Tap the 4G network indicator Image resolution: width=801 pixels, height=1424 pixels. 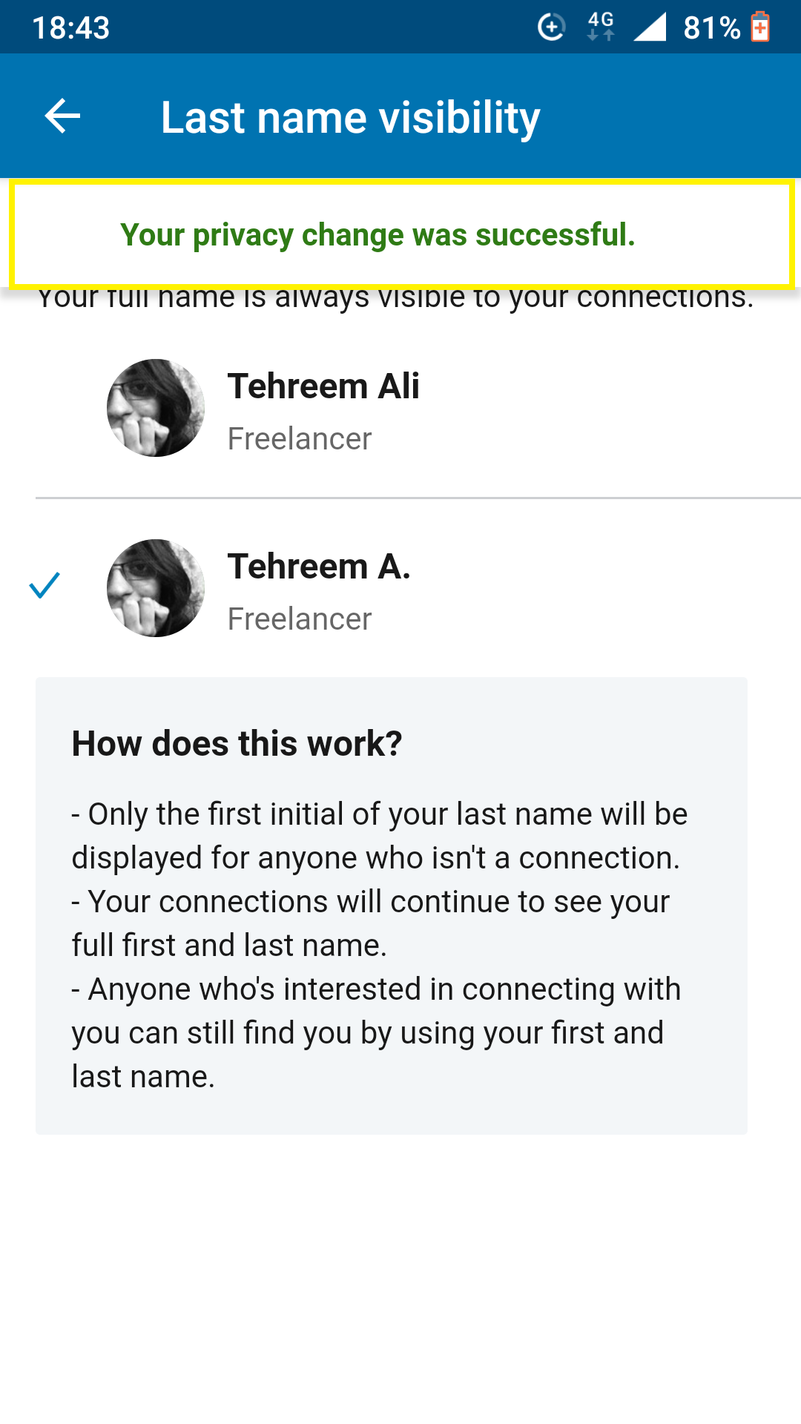coord(601,27)
